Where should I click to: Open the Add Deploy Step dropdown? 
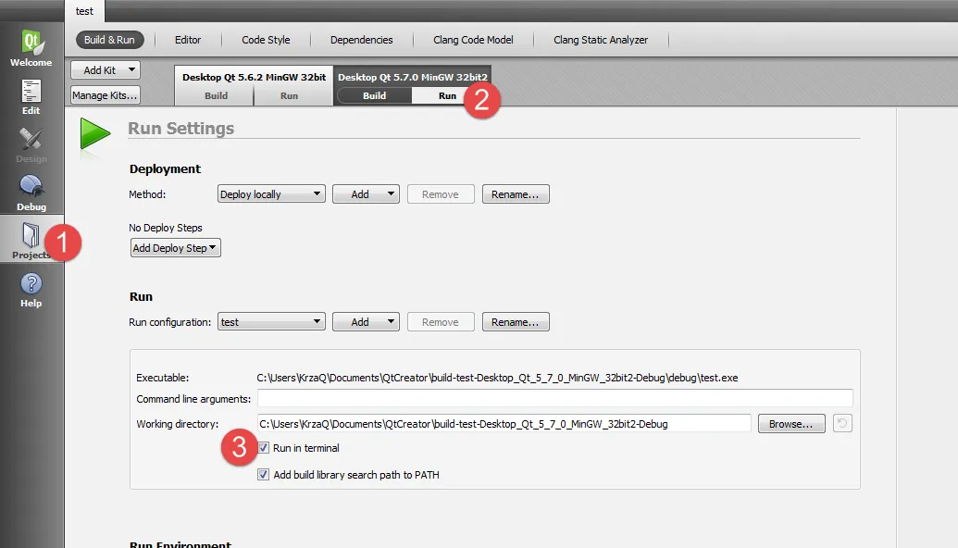click(175, 248)
